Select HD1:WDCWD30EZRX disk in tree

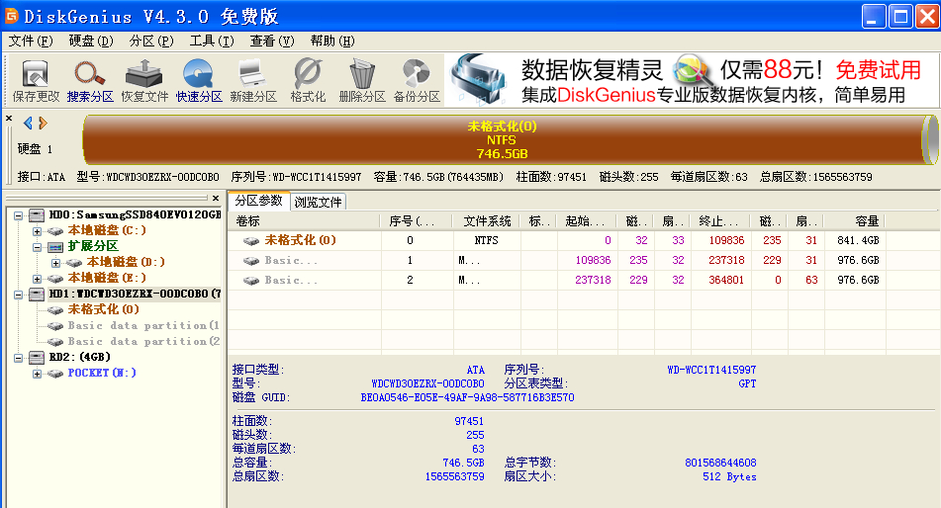pyautogui.click(x=135, y=294)
